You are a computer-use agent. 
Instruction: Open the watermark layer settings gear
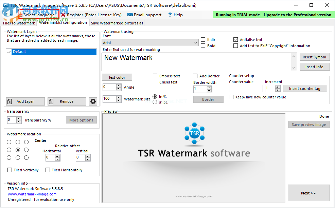click(x=93, y=101)
